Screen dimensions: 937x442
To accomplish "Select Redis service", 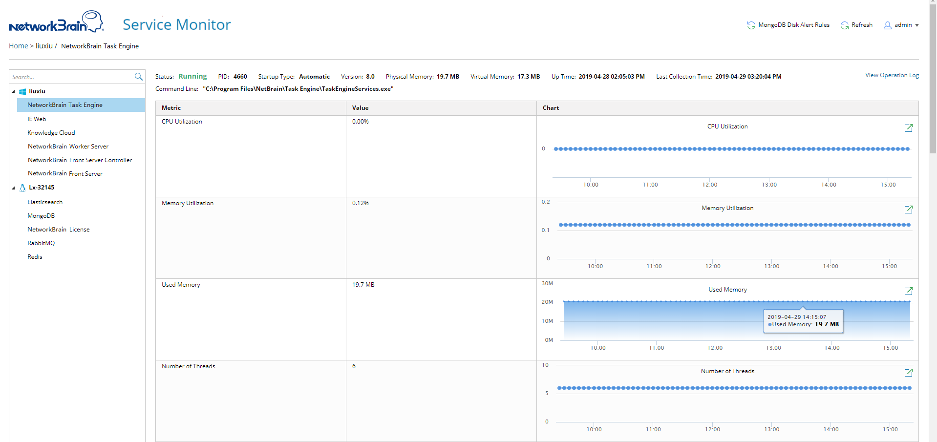I will pyautogui.click(x=35, y=257).
